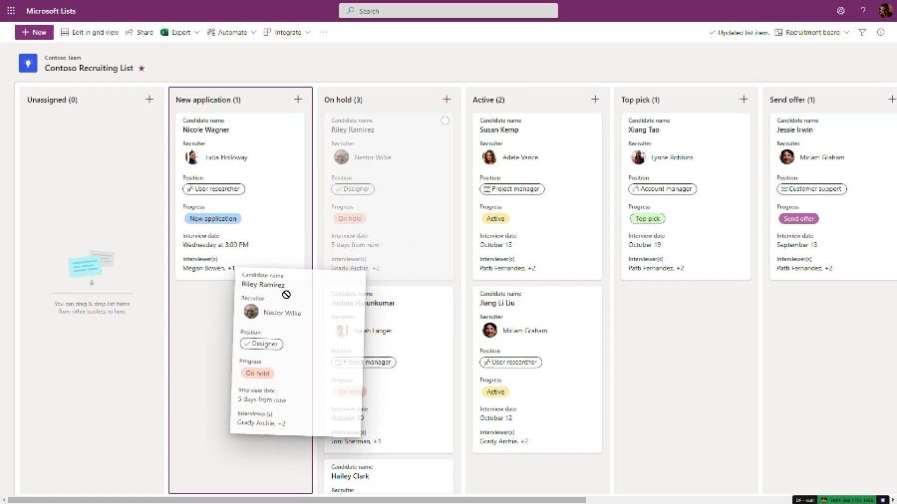Expand the Export dropdown
Image resolution: width=897 pixels, height=504 pixels.
tap(179, 32)
